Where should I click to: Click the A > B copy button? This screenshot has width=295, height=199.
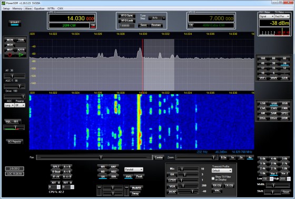click(x=67, y=167)
